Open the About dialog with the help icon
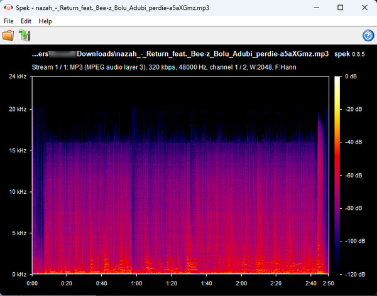 point(368,36)
